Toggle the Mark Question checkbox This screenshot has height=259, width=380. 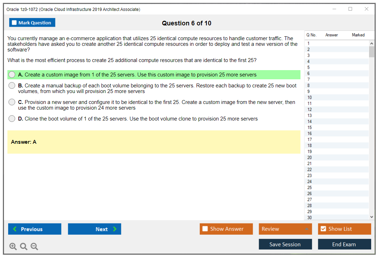coord(14,23)
